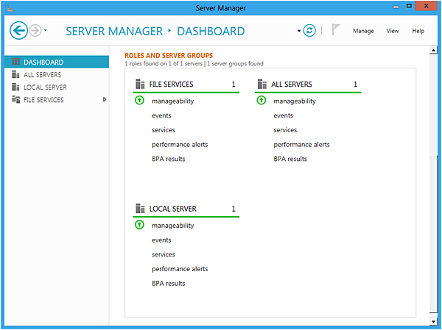This screenshot has height=330, width=442.
Task: Open the navigation history dropdown arrow
Action: pos(46,31)
